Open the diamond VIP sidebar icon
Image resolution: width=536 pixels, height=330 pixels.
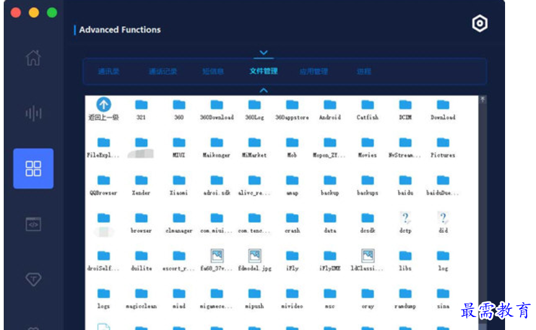tap(33, 279)
